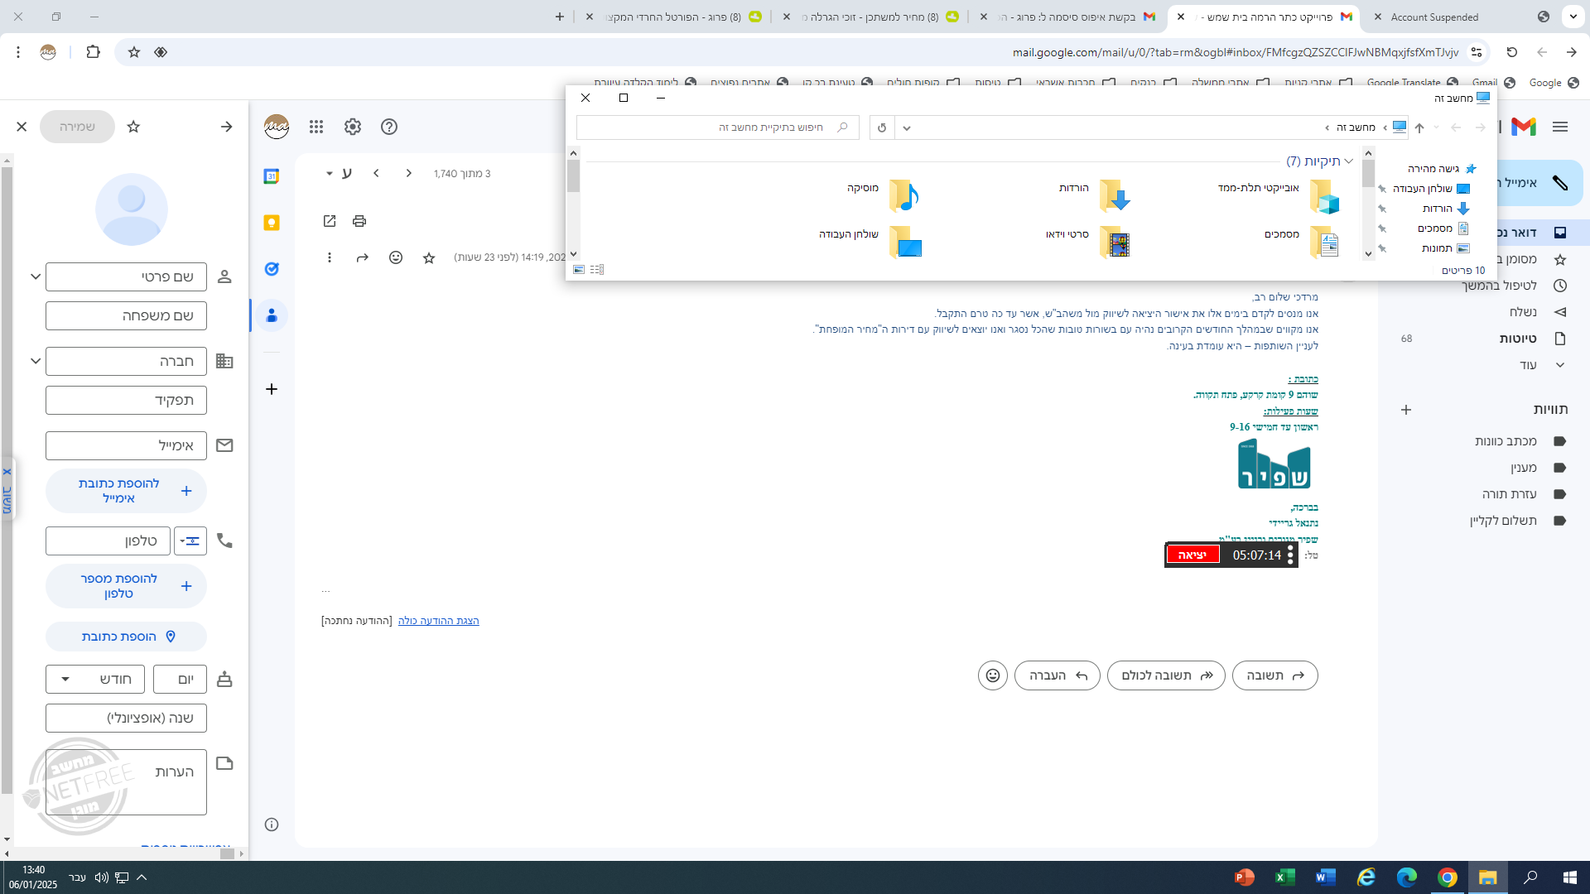Add emoji reaction to message
The image size is (1590, 894).
pos(396,258)
